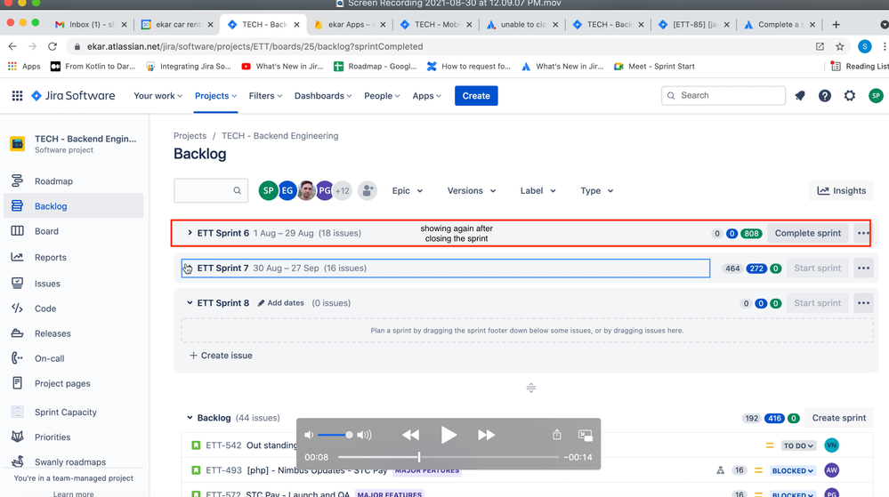Open Jira settings gear icon
Screen dimensions: 889x497
pos(849,96)
